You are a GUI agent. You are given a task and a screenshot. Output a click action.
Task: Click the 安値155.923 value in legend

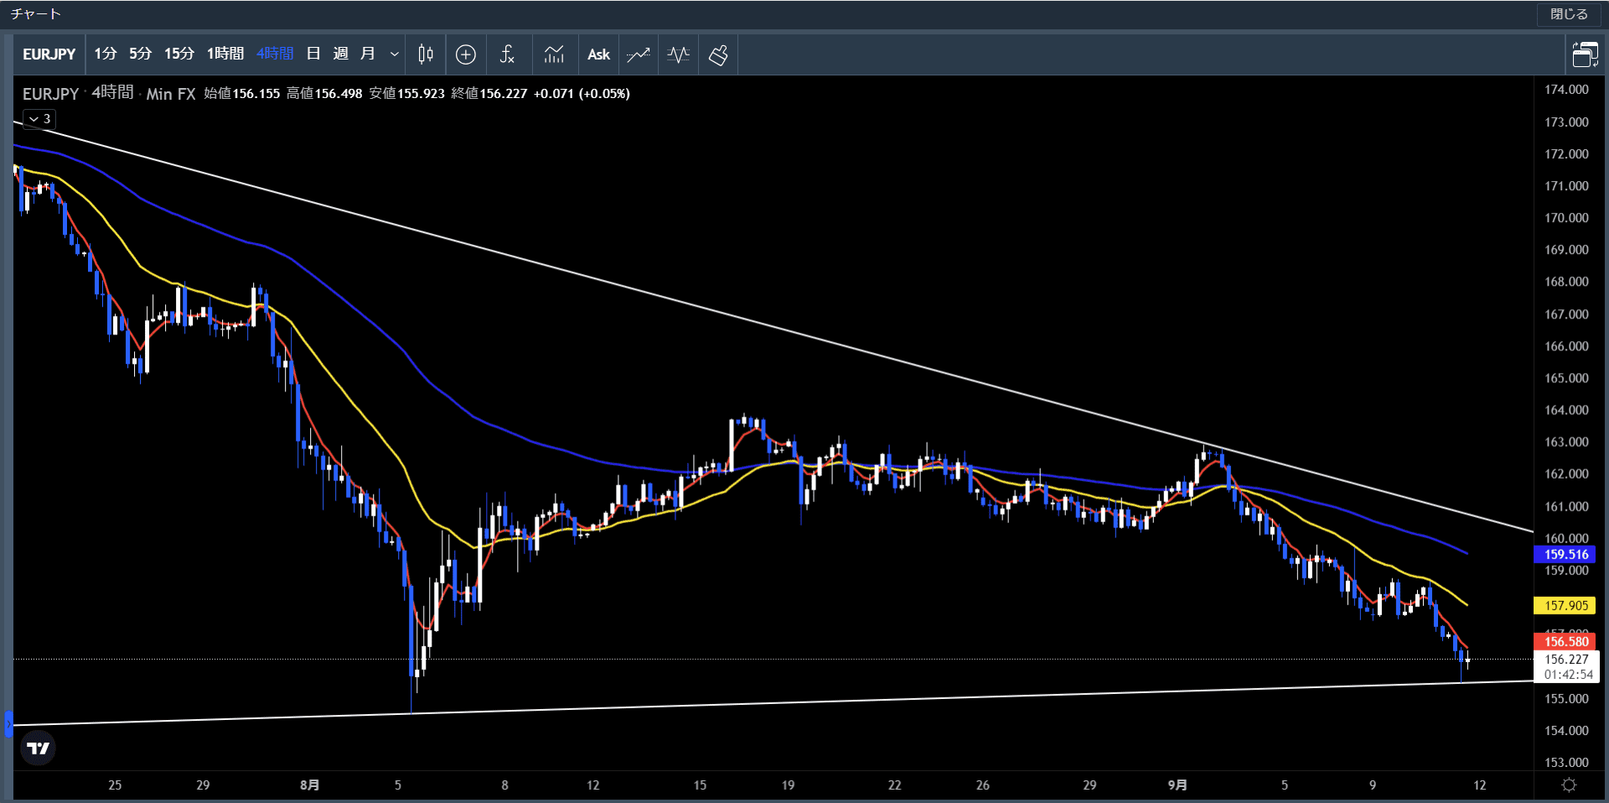pyautogui.click(x=406, y=94)
